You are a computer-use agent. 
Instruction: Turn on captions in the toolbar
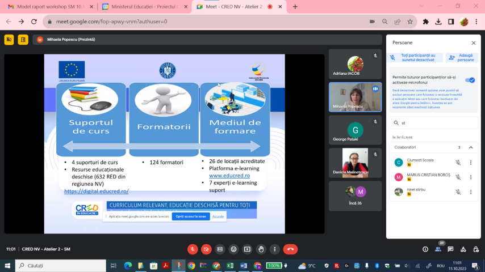click(x=220, y=249)
